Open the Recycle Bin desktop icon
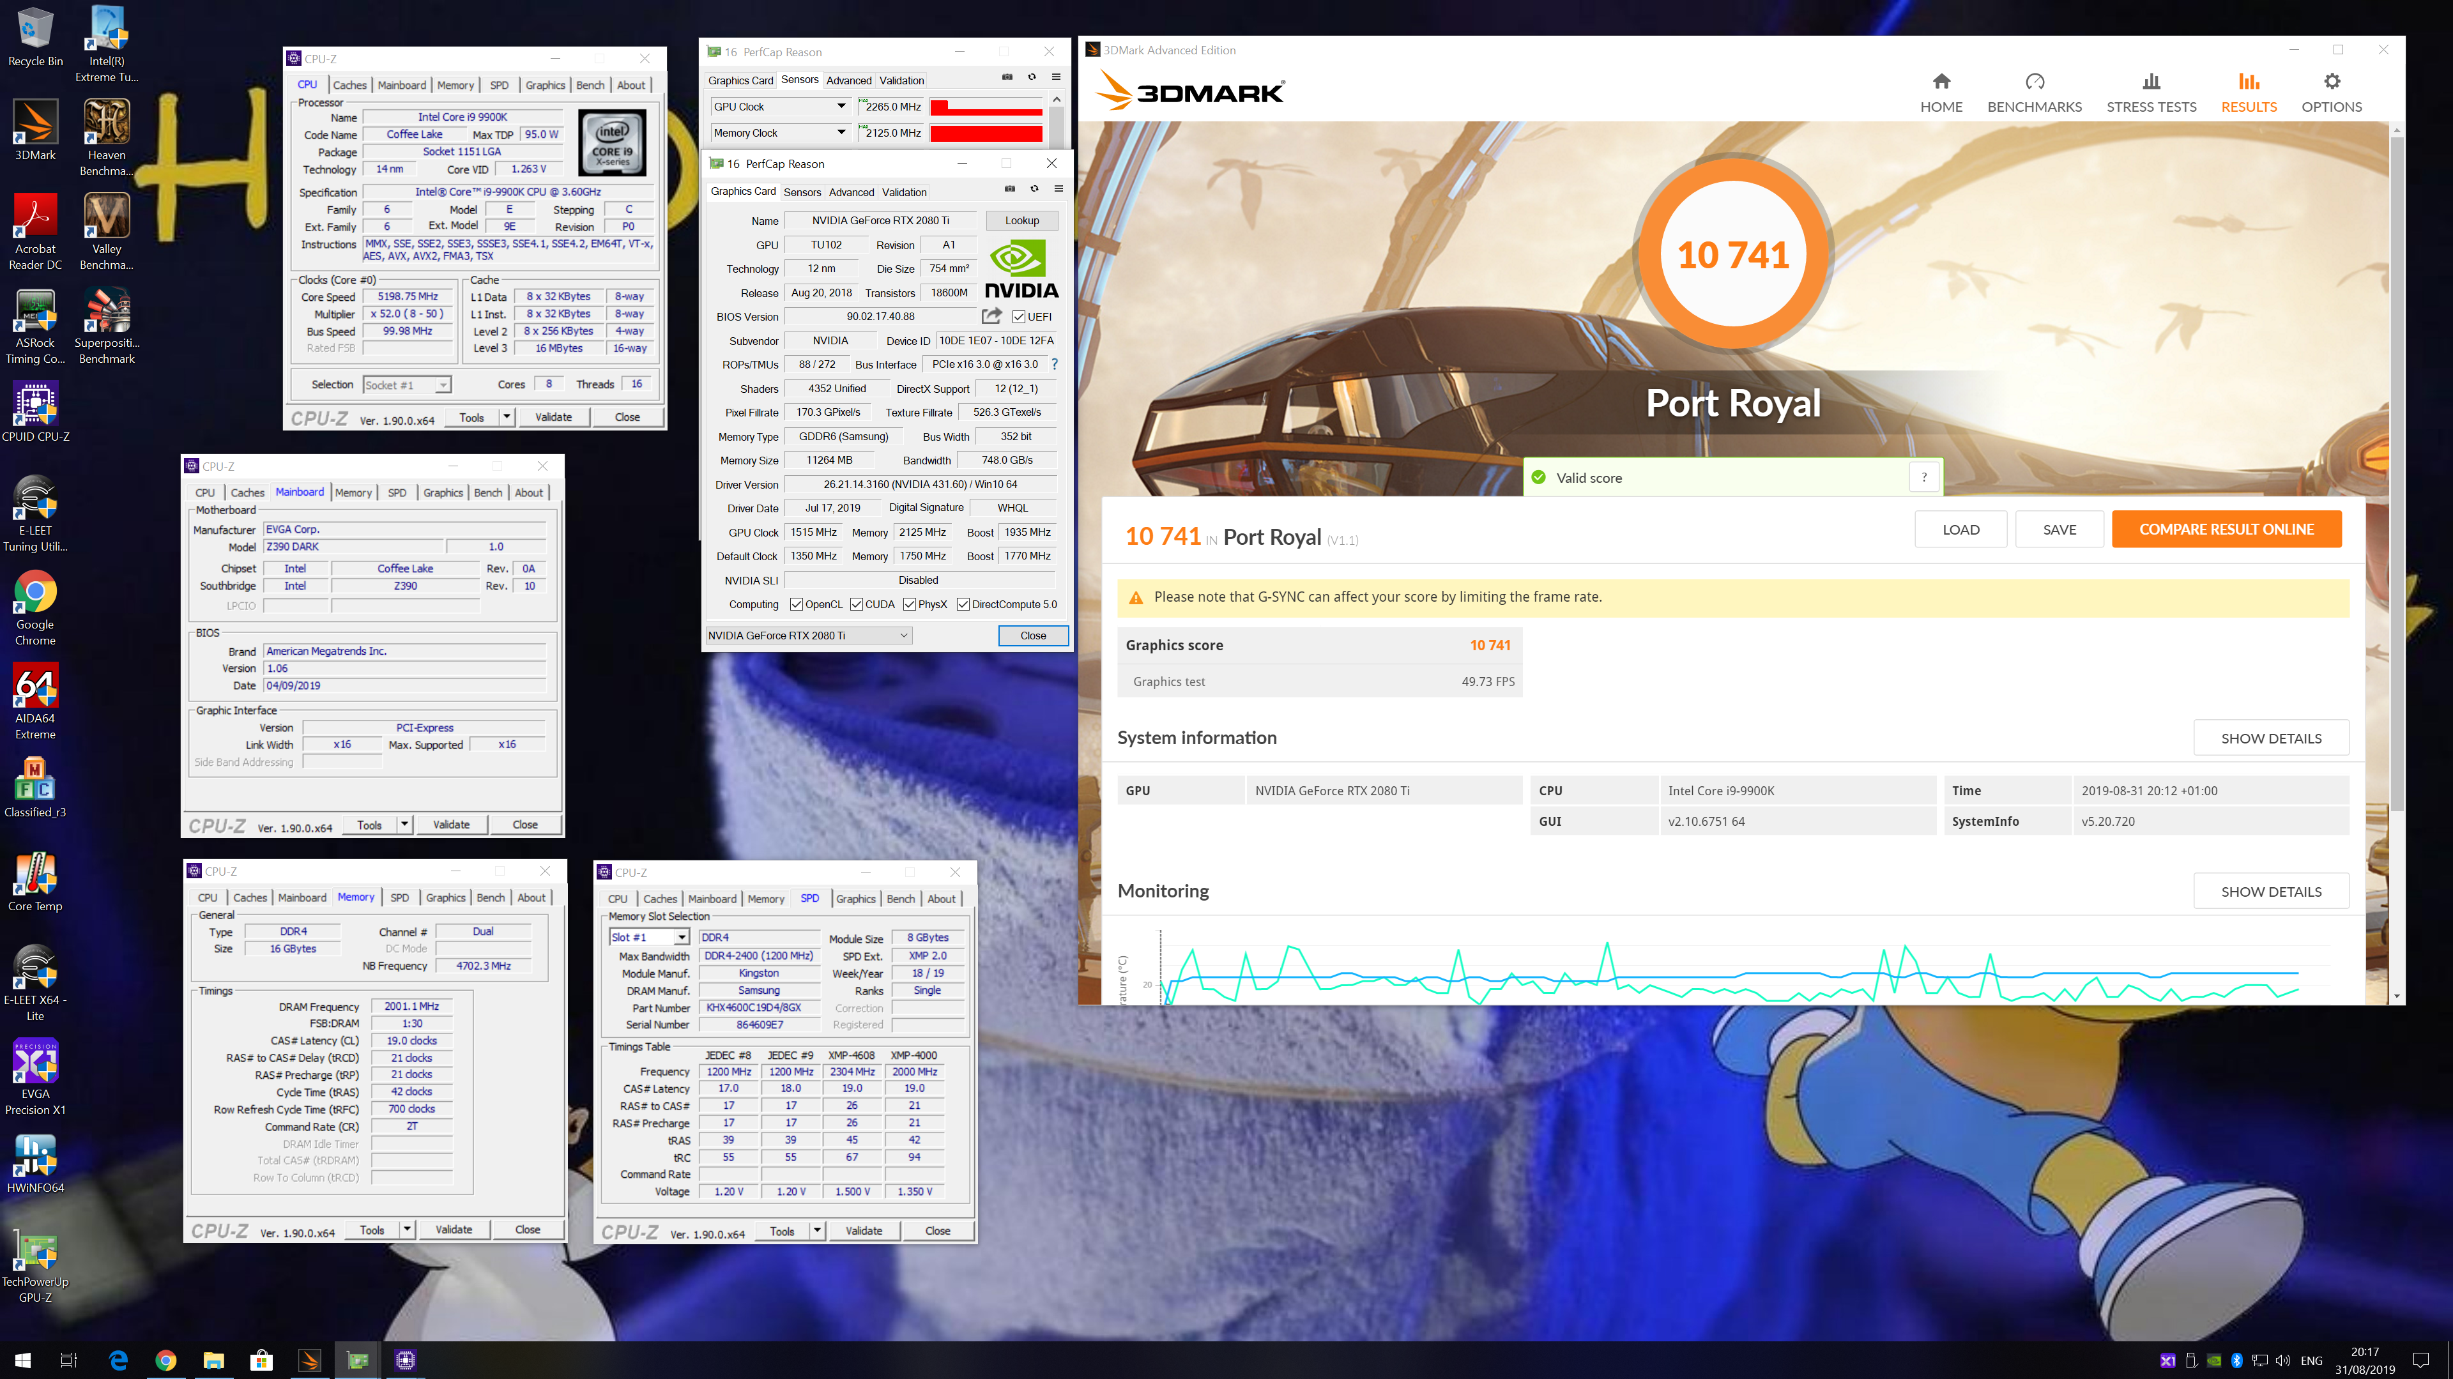Screen dimensions: 2453x1379 (35, 36)
